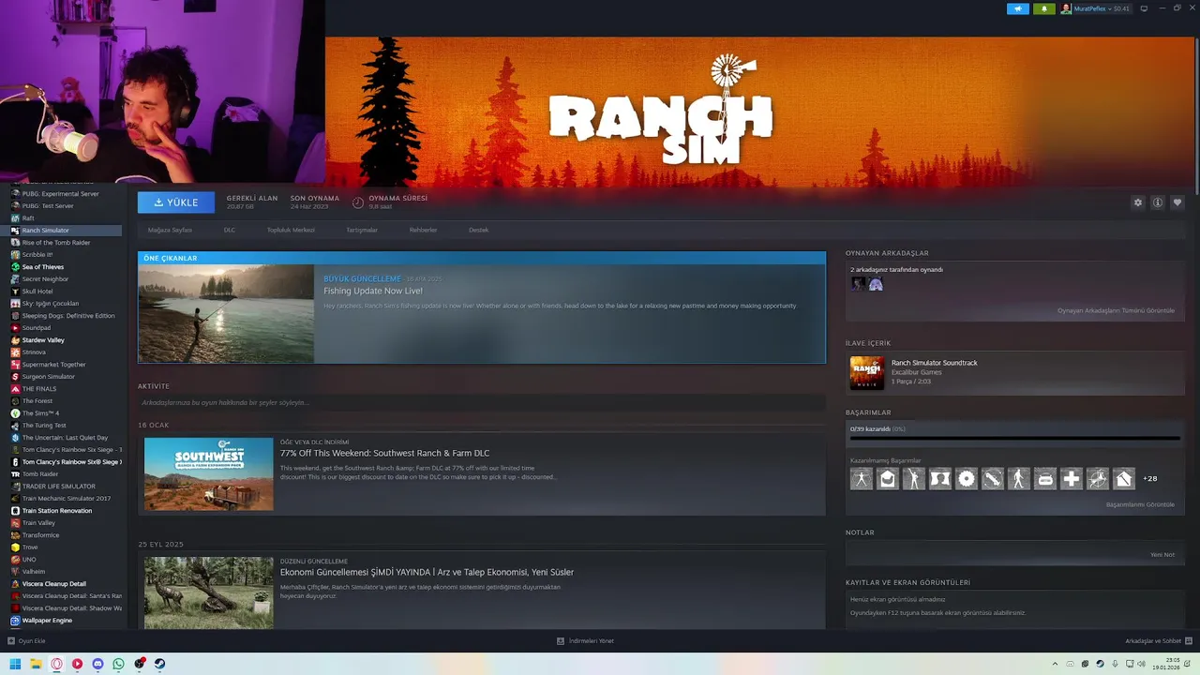This screenshot has width=1200, height=675.
Task: Open the Windows Start button
Action: pyautogui.click(x=15, y=664)
